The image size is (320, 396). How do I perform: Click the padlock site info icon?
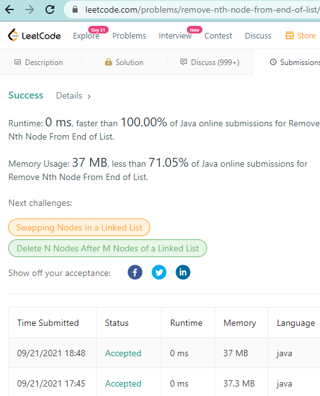coord(75,9)
